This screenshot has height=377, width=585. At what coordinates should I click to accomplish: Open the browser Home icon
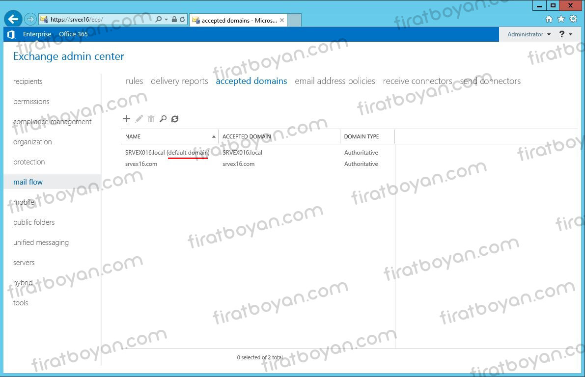click(x=549, y=19)
